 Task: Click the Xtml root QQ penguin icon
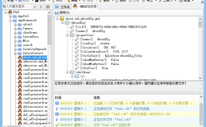click(10, 12)
